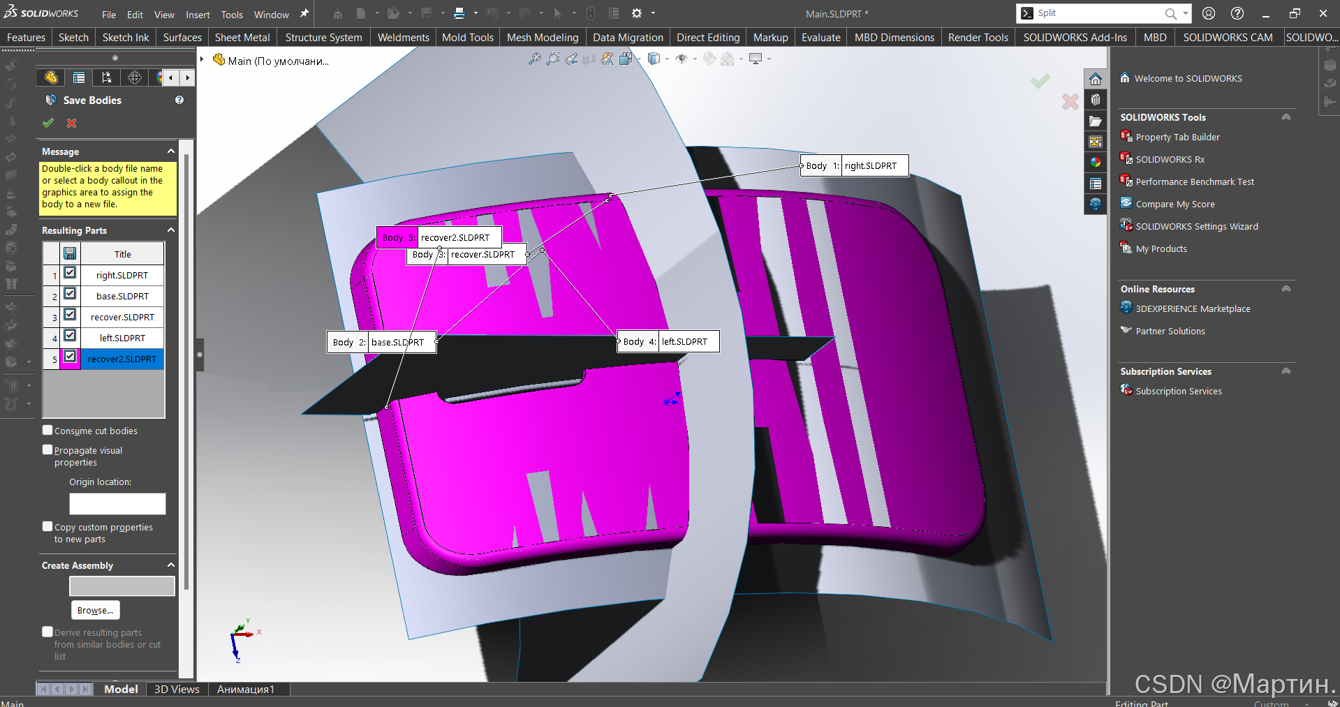Open the Tools menu

(232, 15)
